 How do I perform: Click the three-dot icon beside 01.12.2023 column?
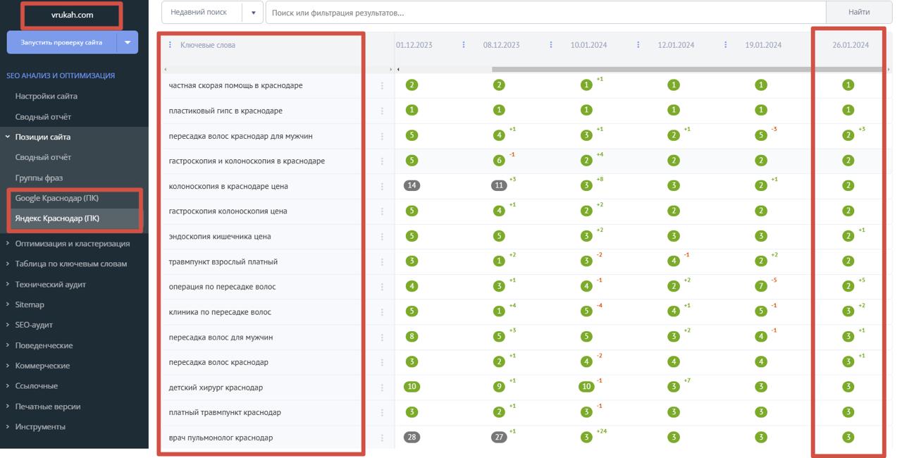click(463, 45)
